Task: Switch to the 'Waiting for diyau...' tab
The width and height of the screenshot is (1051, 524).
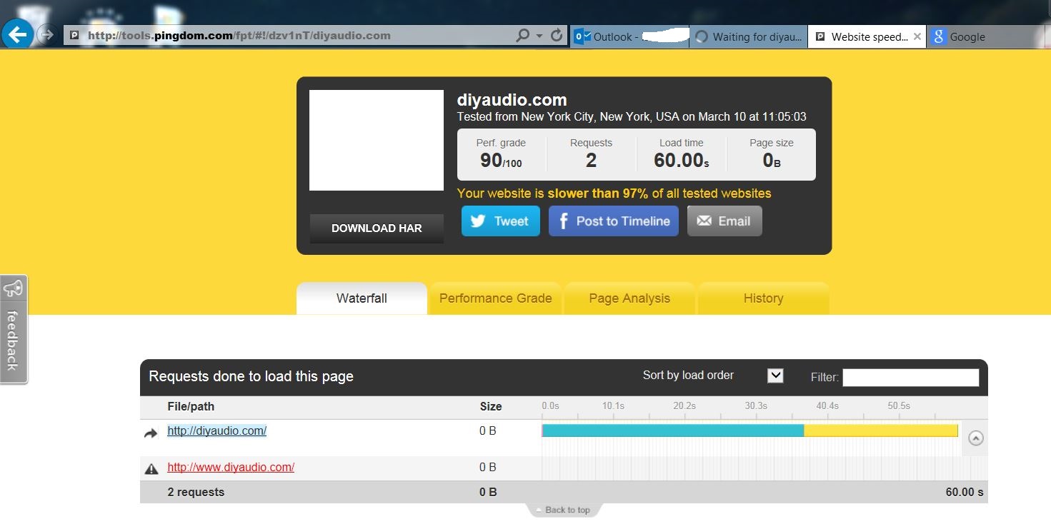Action: pyautogui.click(x=749, y=36)
